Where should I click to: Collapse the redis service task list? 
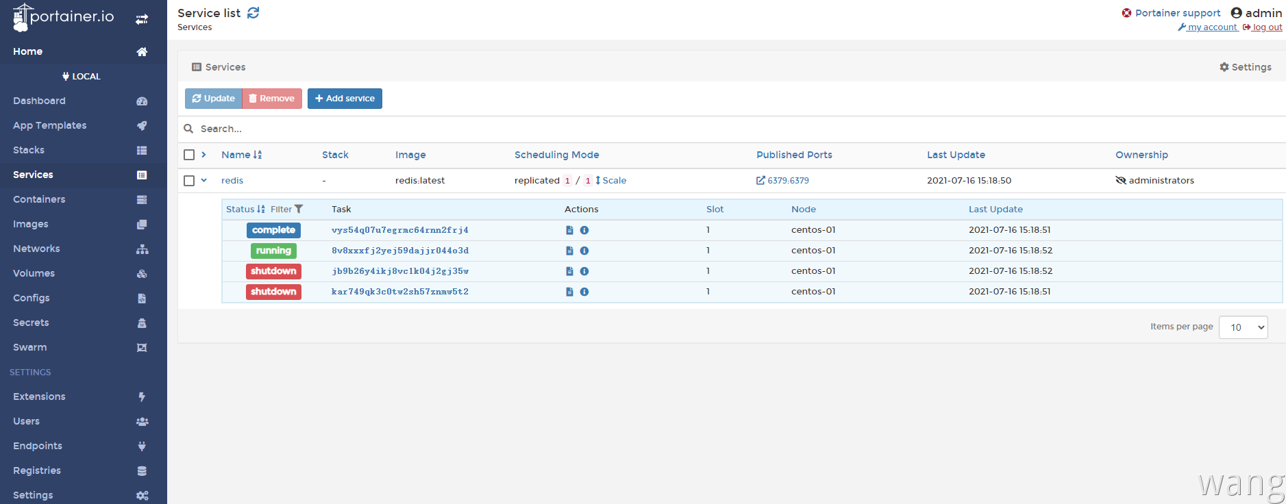[204, 181]
